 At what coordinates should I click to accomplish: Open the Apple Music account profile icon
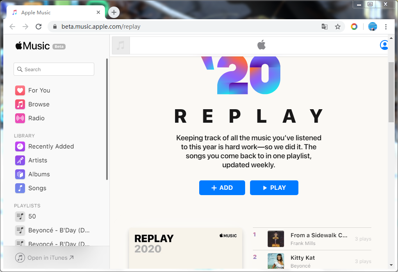point(384,45)
